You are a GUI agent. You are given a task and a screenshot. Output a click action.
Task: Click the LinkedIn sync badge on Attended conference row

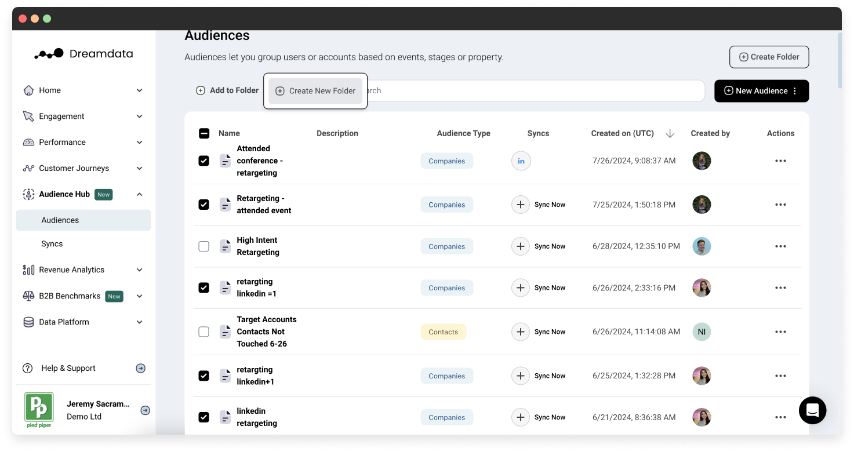coord(521,161)
